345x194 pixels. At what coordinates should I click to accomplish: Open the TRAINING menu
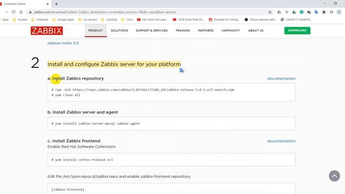tap(183, 31)
